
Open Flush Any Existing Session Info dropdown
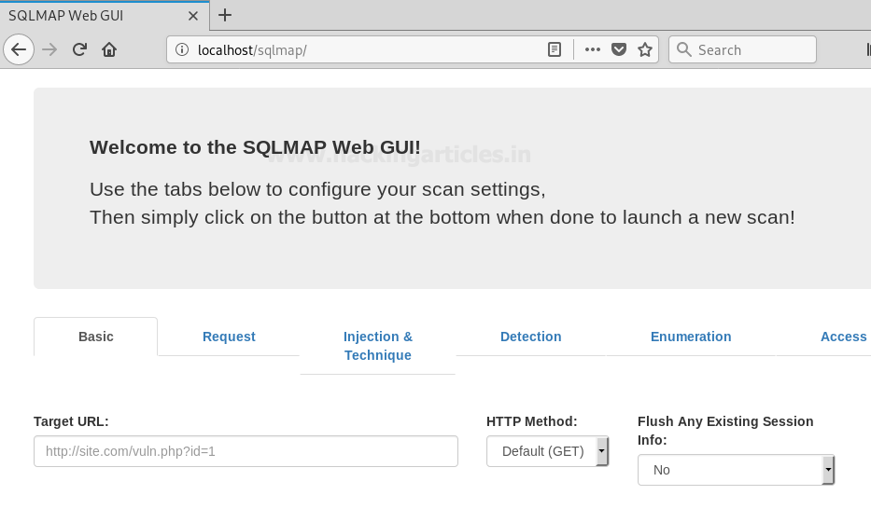click(736, 470)
